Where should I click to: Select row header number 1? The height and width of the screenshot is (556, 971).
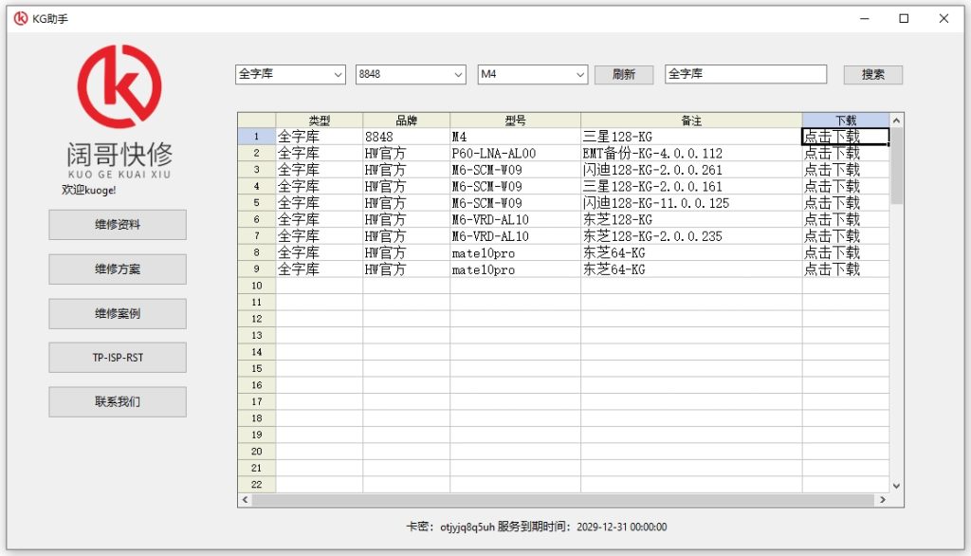[256, 137]
